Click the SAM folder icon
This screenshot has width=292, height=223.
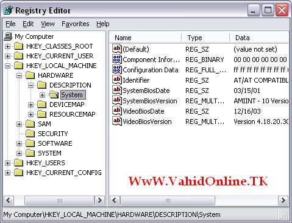[30, 124]
